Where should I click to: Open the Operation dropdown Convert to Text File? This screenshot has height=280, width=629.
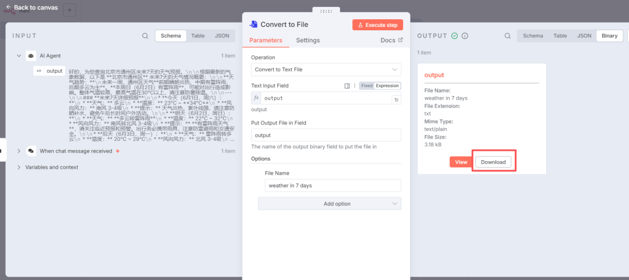(326, 69)
